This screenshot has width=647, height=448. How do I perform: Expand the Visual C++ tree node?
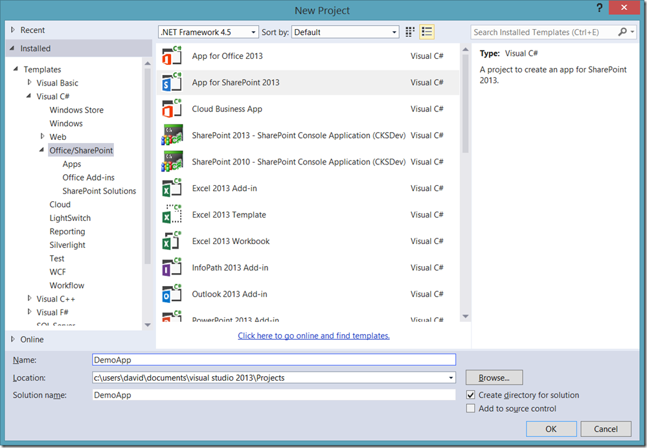29,298
